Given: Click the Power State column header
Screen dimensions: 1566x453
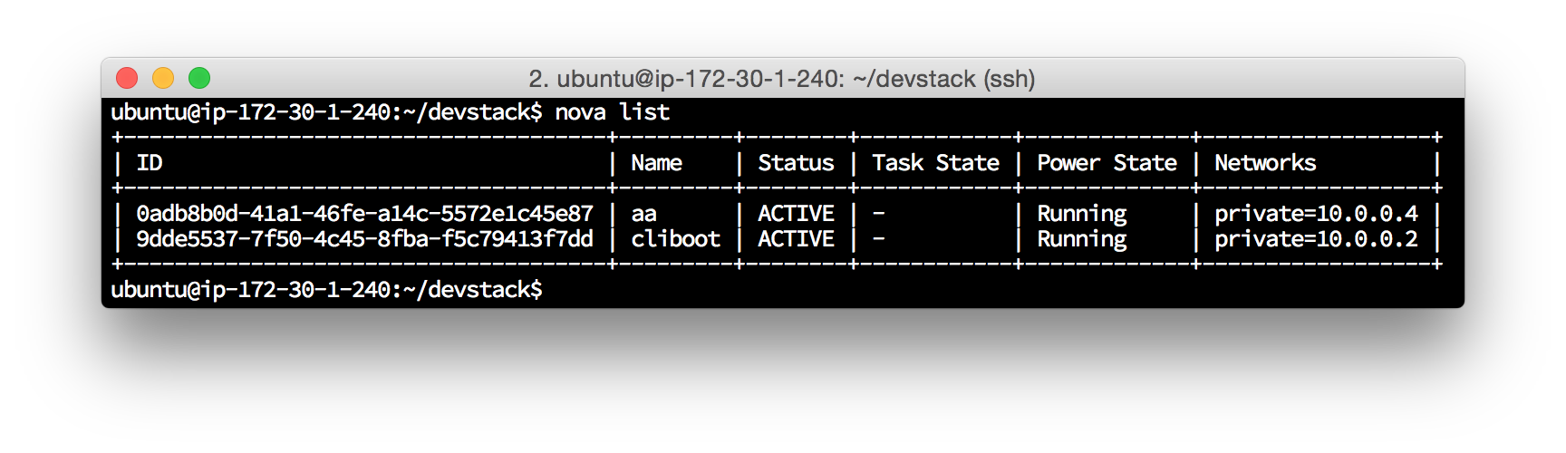Looking at the screenshot, I should (1107, 163).
